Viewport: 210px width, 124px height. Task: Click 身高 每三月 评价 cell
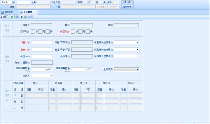pos(88,102)
